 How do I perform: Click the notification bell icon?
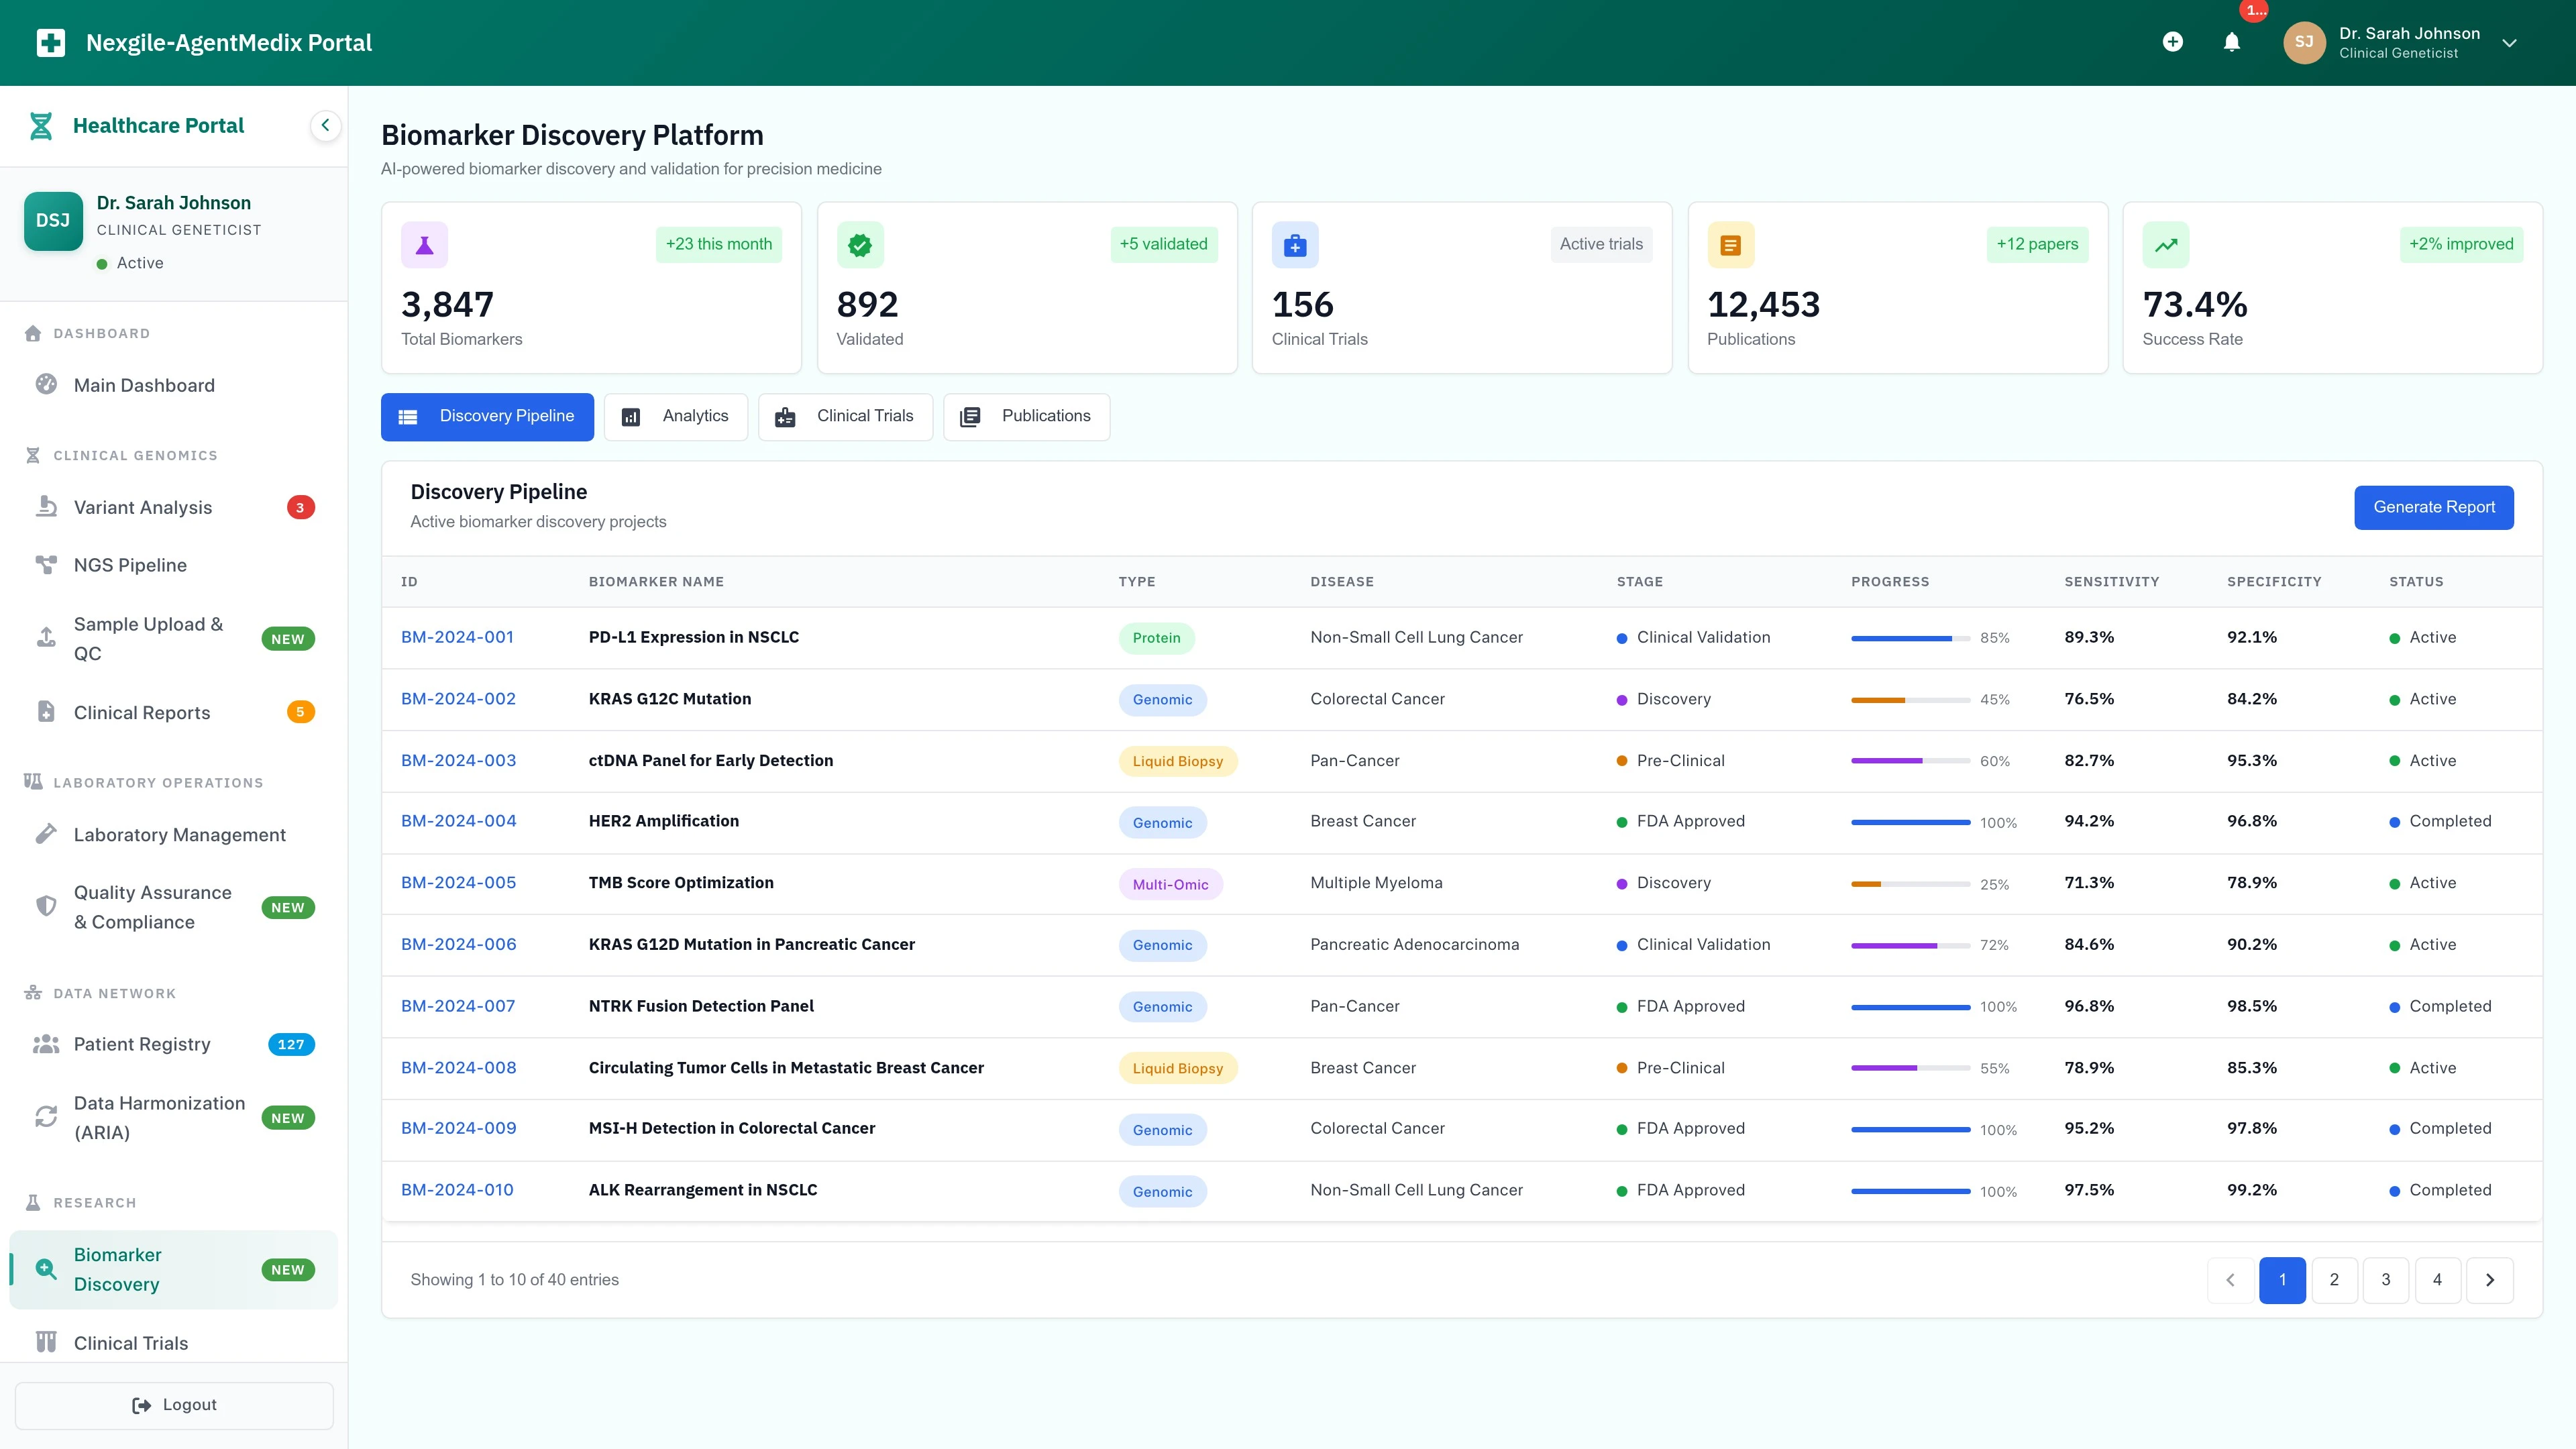2231,42
